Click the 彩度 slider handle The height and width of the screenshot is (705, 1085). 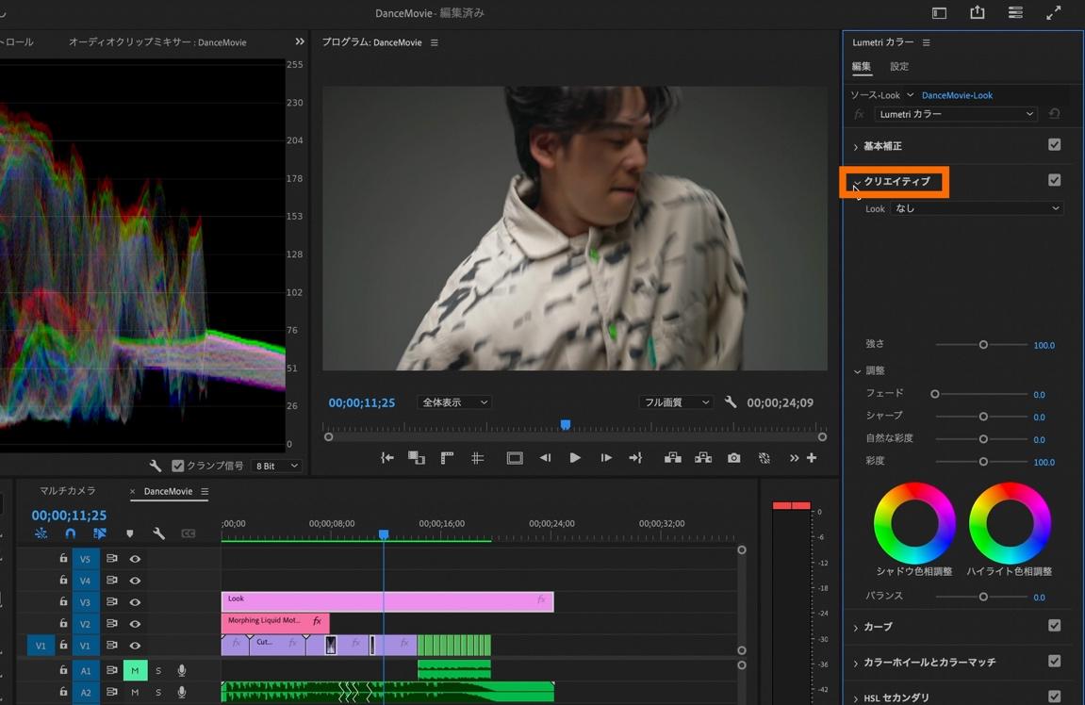coord(983,462)
